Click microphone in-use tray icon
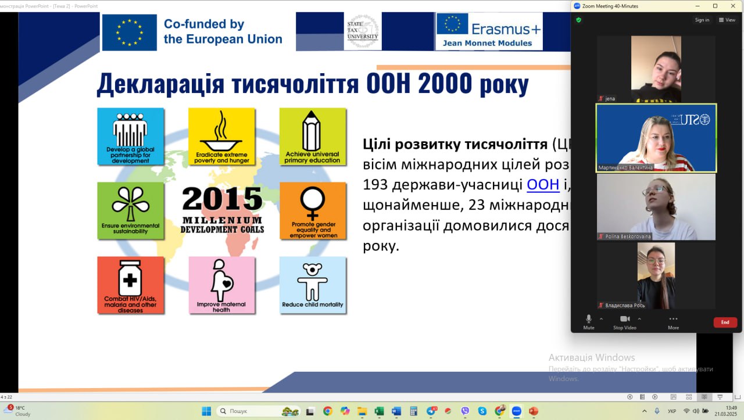Screen dimensions: 744x420 657,411
